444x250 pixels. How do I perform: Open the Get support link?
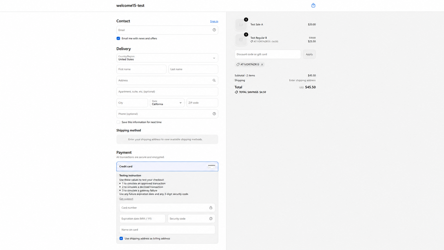(x=126, y=199)
